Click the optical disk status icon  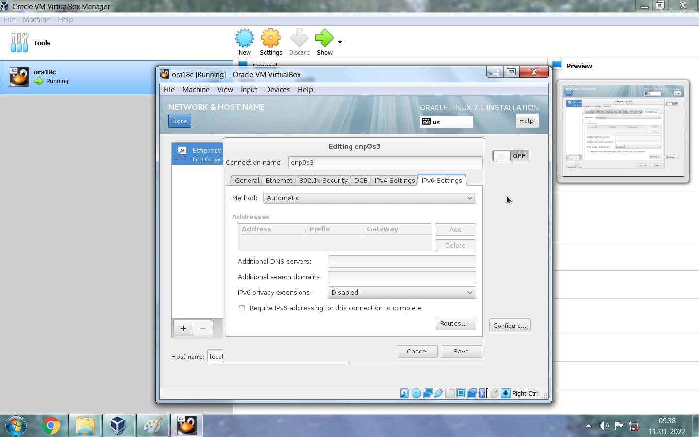[416, 393]
